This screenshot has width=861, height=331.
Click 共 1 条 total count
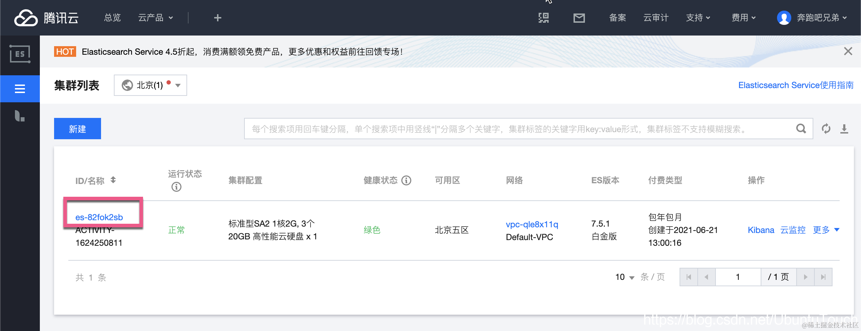[91, 277]
